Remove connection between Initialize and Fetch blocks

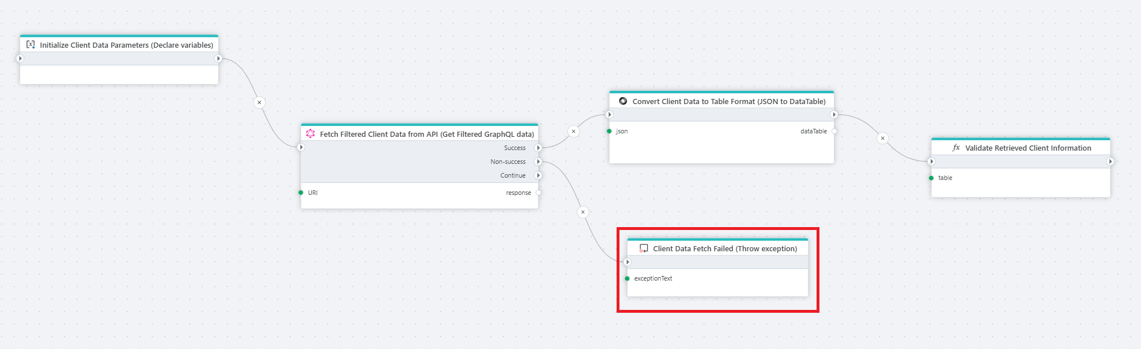pyautogui.click(x=259, y=102)
